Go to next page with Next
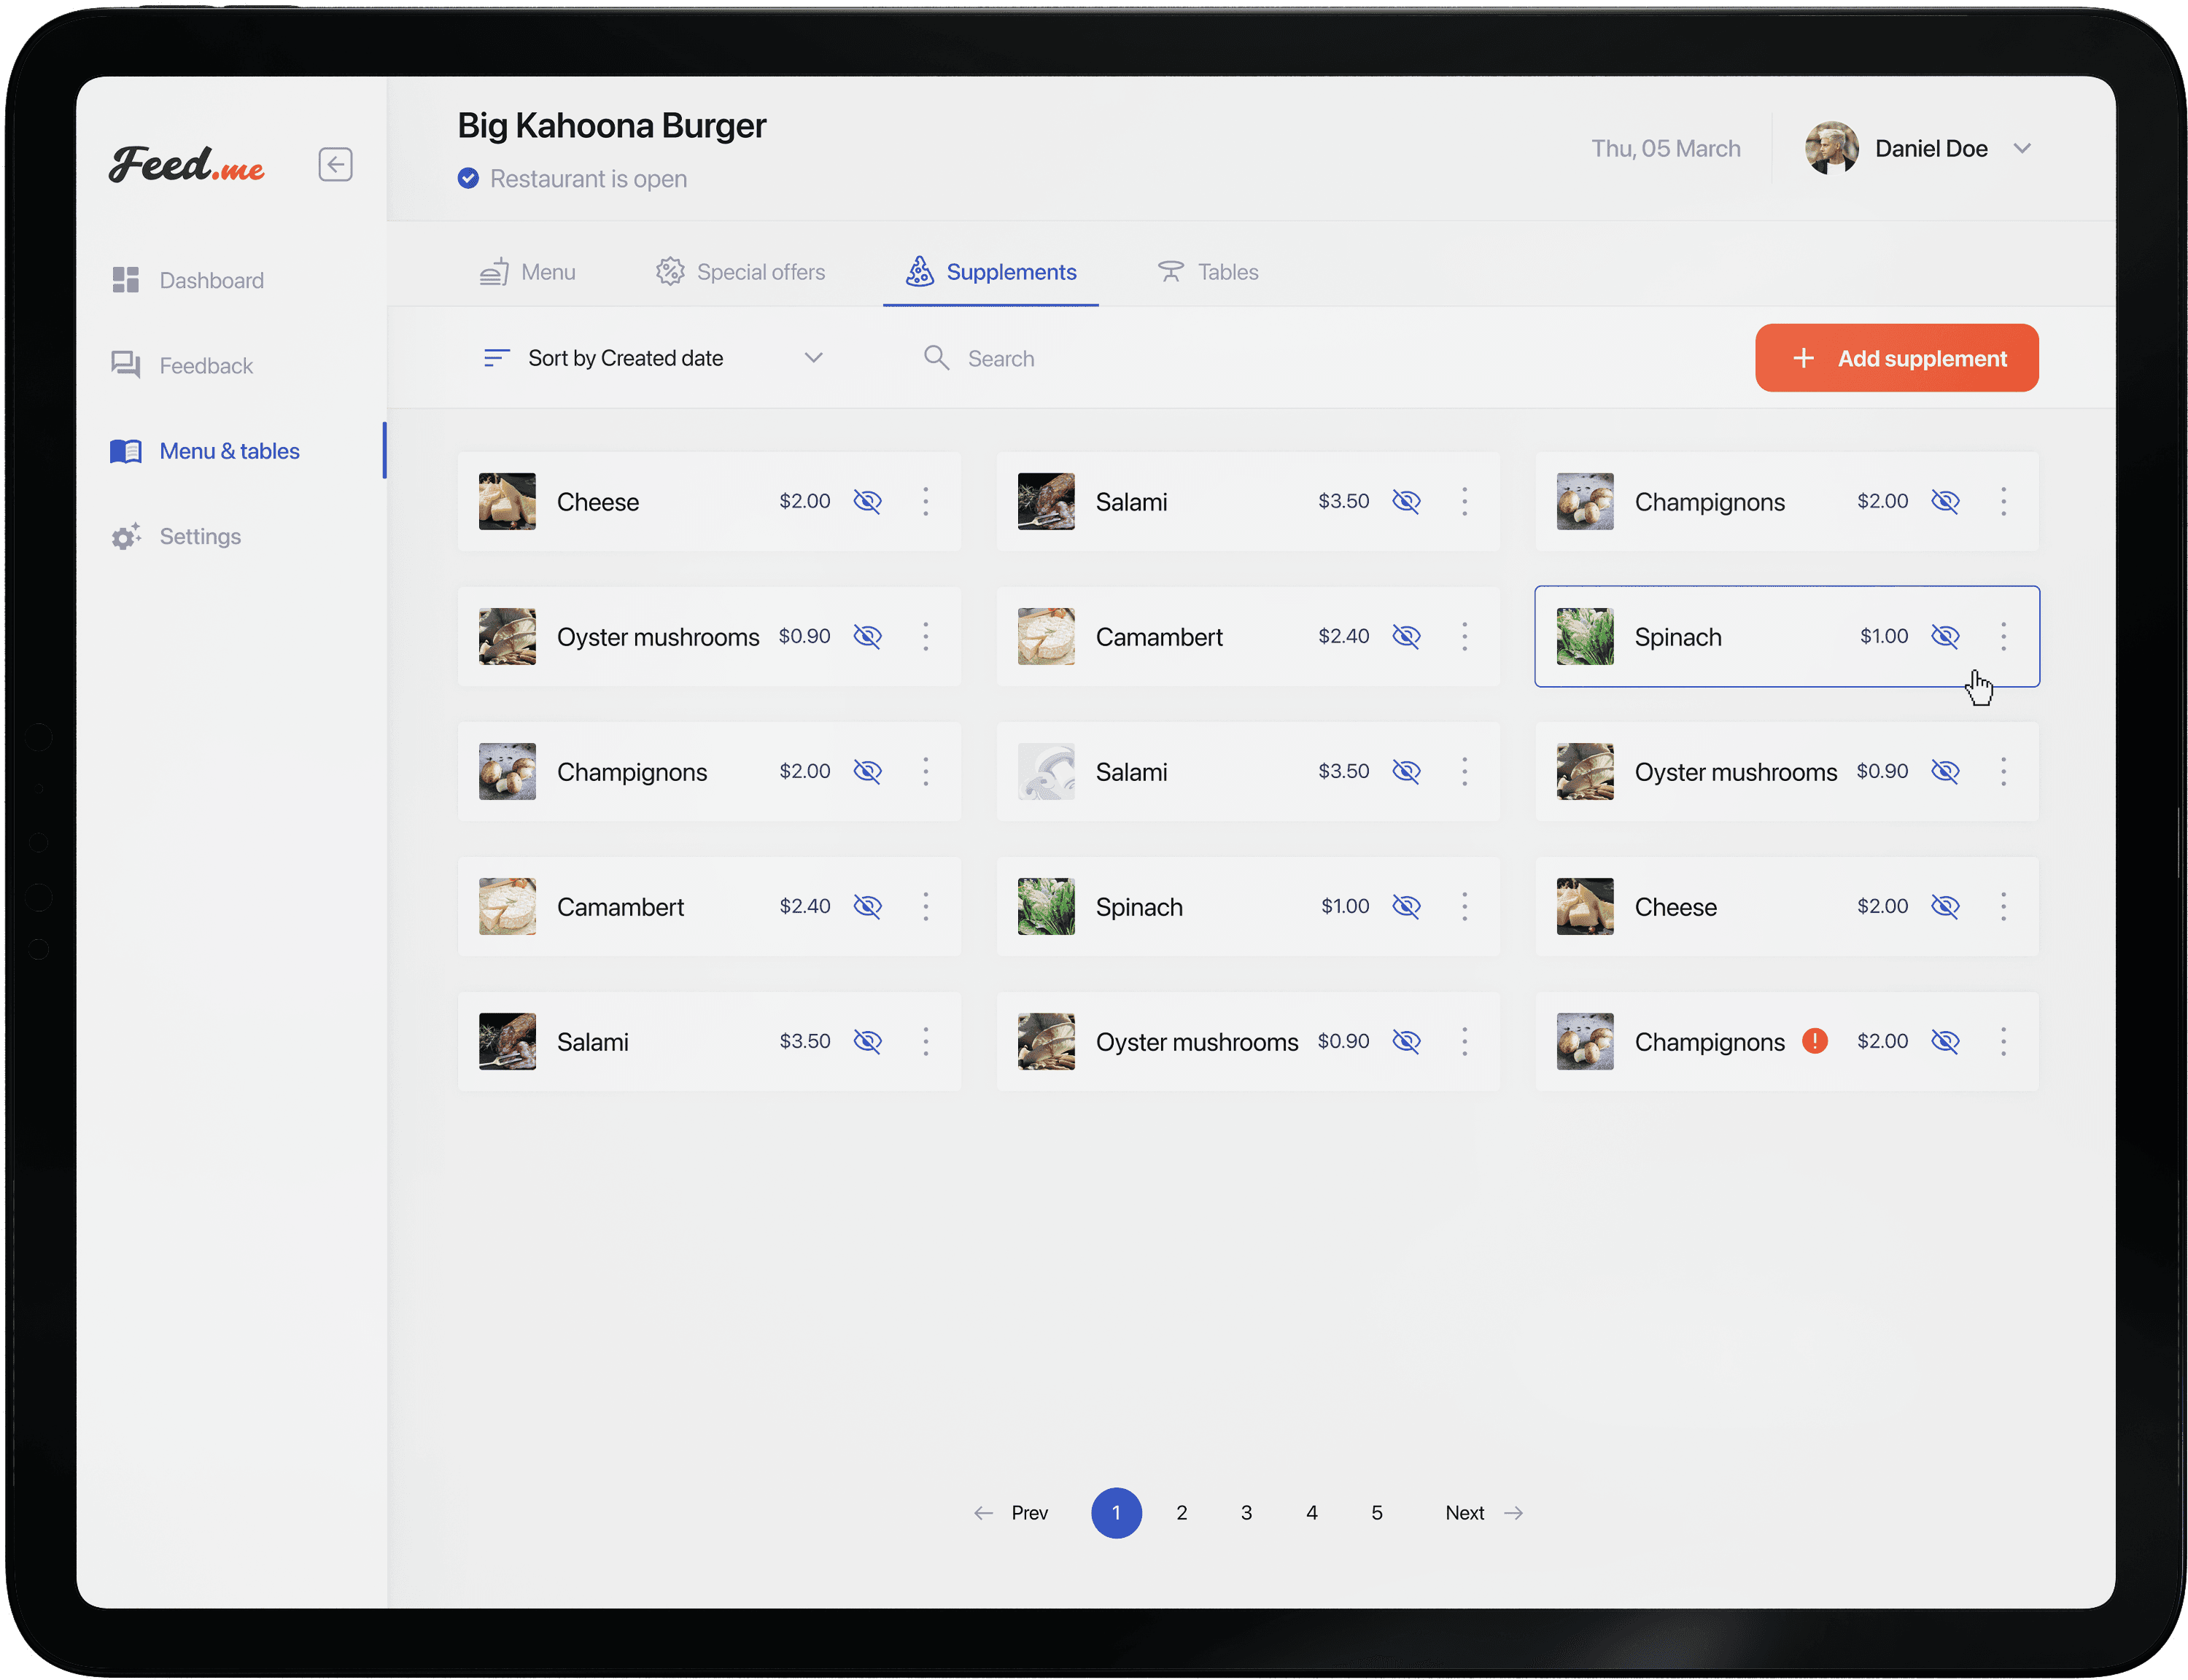The width and height of the screenshot is (2188, 1680). click(x=1484, y=1513)
